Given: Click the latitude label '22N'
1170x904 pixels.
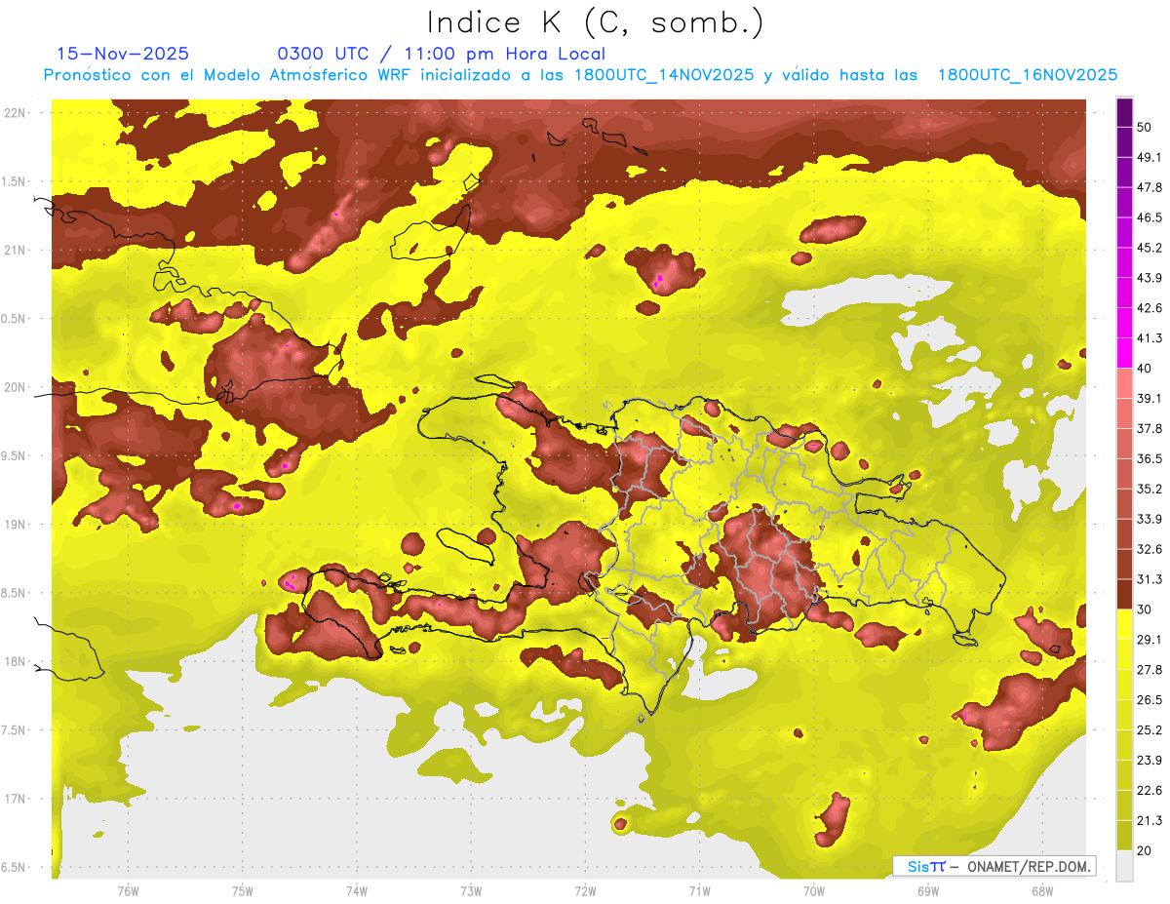Looking at the screenshot, I should click(x=15, y=113).
